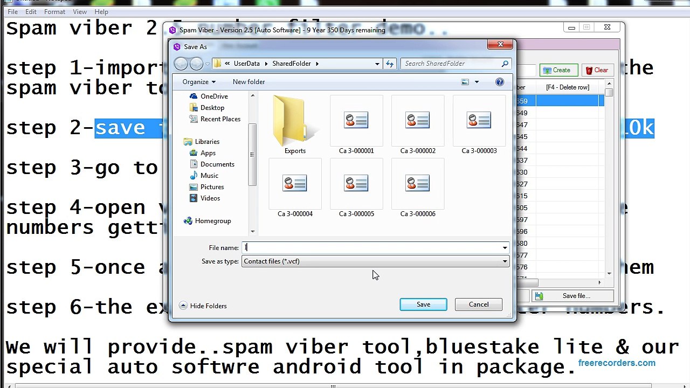Image resolution: width=690 pixels, height=388 pixels.
Task: Click the Forward arrow in Save As dialog
Action: tap(196, 64)
